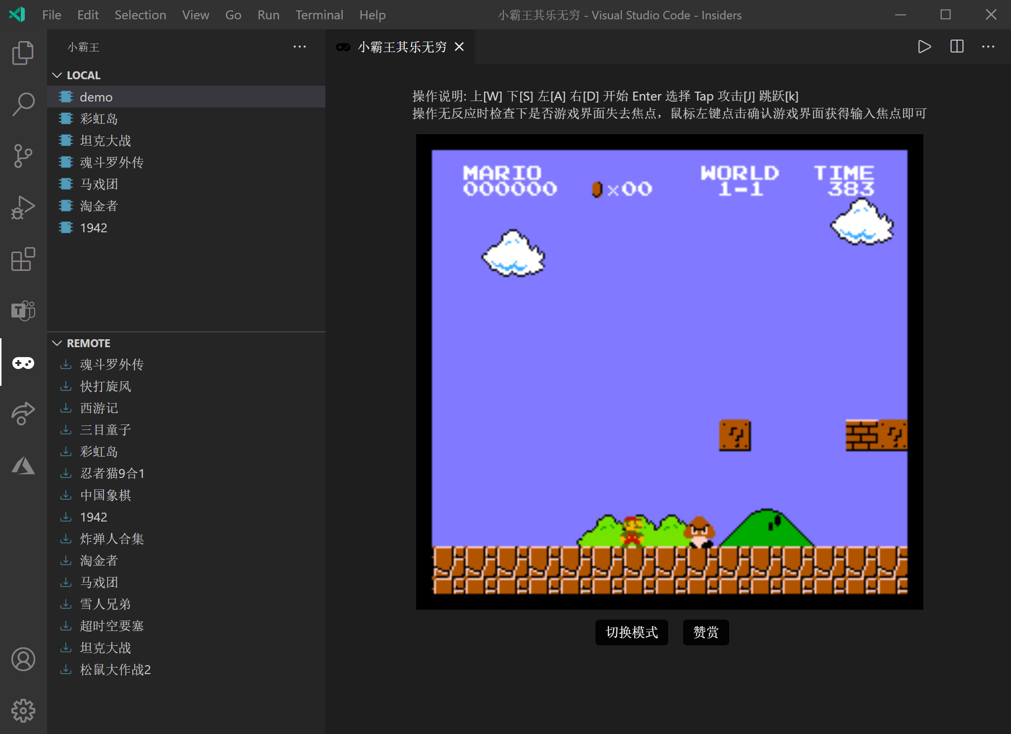This screenshot has width=1011, height=734.
Task: Open the Source Control view
Action: pyautogui.click(x=23, y=156)
